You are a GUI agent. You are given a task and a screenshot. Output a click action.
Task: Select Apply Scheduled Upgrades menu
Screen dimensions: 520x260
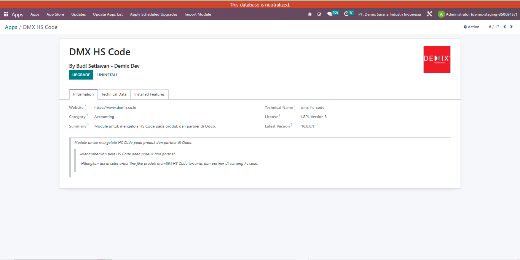(153, 14)
